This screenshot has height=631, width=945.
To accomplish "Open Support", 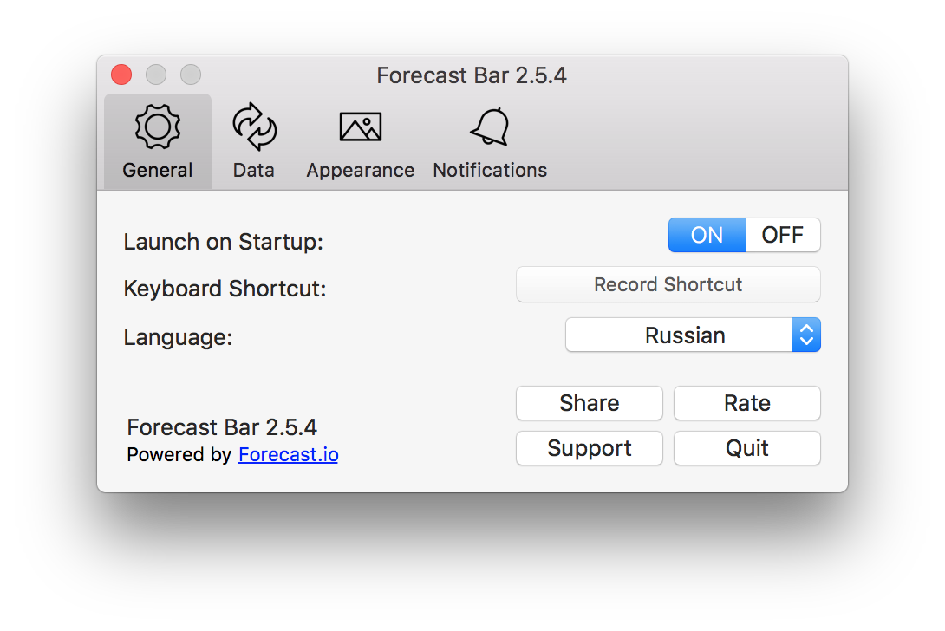I will click(590, 448).
